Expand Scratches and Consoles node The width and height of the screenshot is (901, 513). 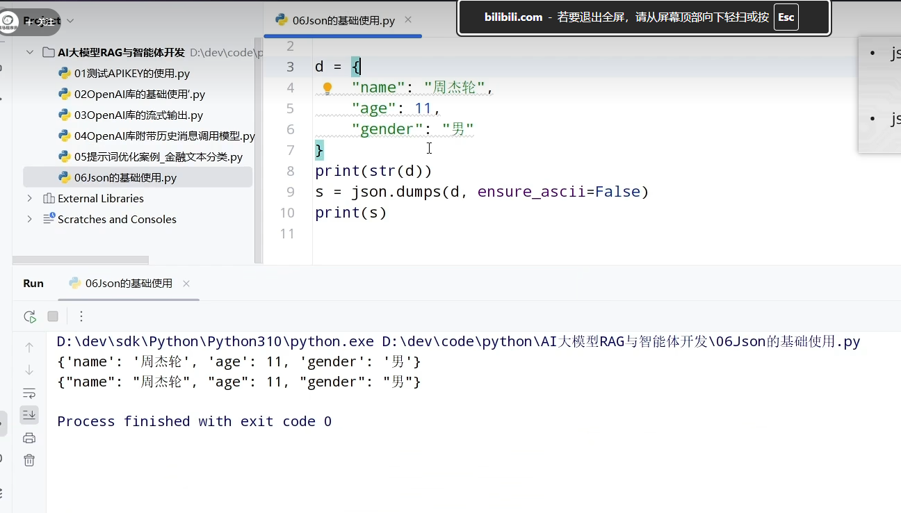pos(30,219)
